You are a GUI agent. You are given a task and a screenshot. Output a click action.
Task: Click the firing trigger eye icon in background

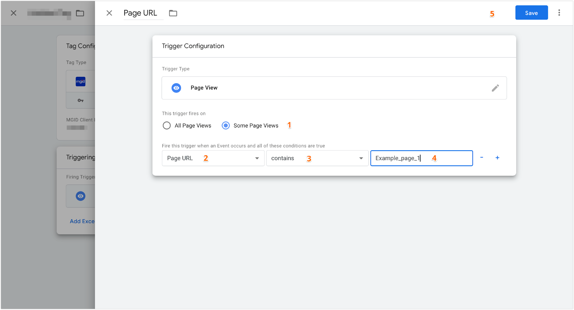[x=80, y=196]
